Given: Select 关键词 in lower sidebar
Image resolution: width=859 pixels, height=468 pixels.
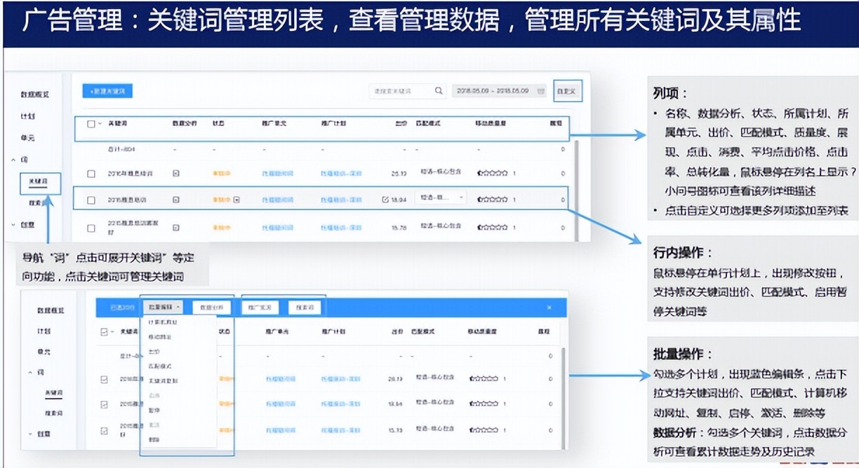Looking at the screenshot, I should [54, 393].
